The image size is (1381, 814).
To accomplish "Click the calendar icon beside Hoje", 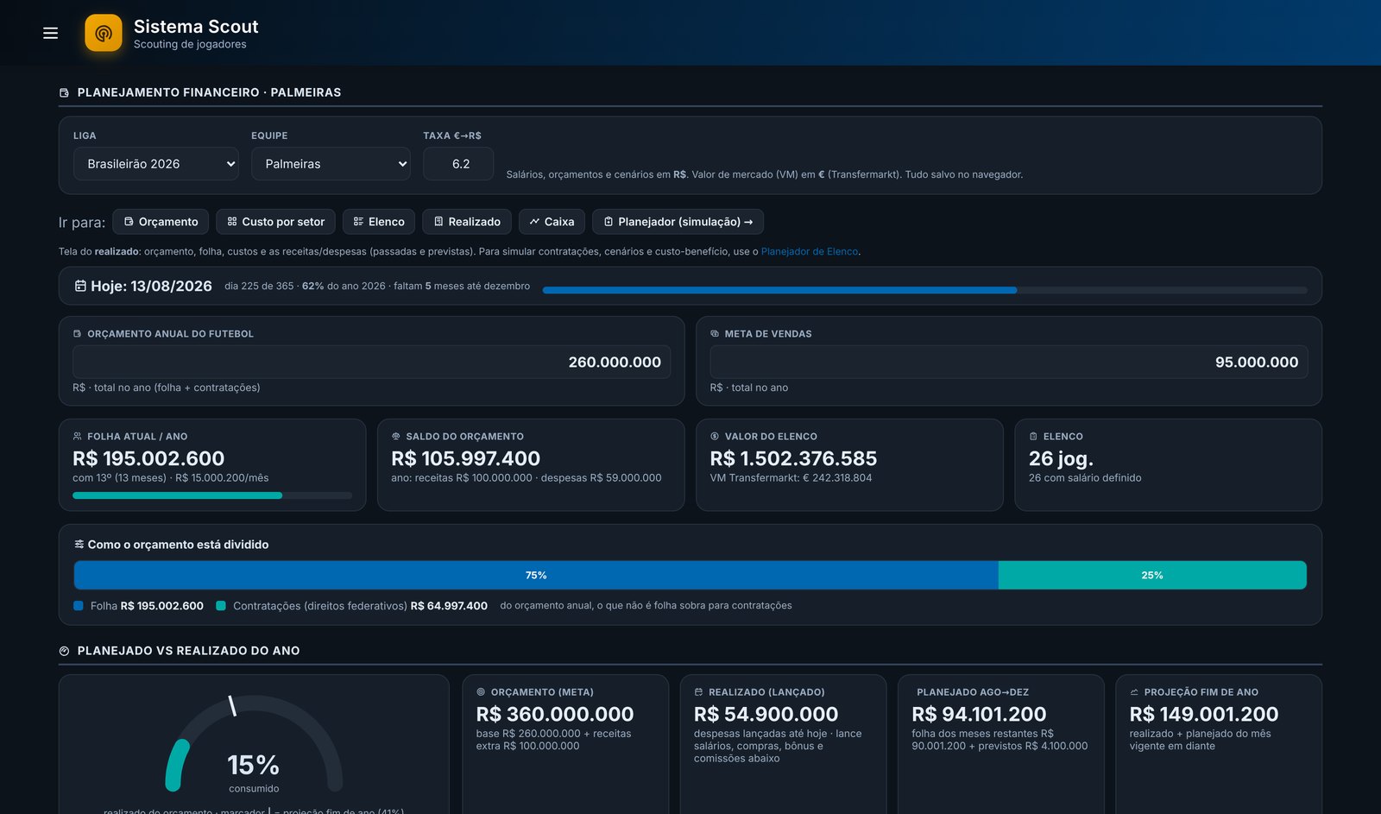I will tap(80, 286).
